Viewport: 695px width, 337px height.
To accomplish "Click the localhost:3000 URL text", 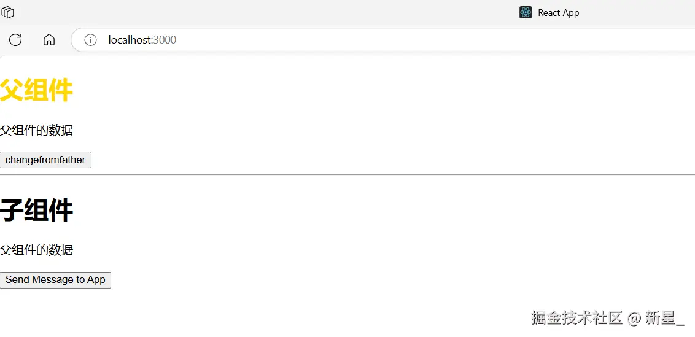I will click(x=142, y=40).
